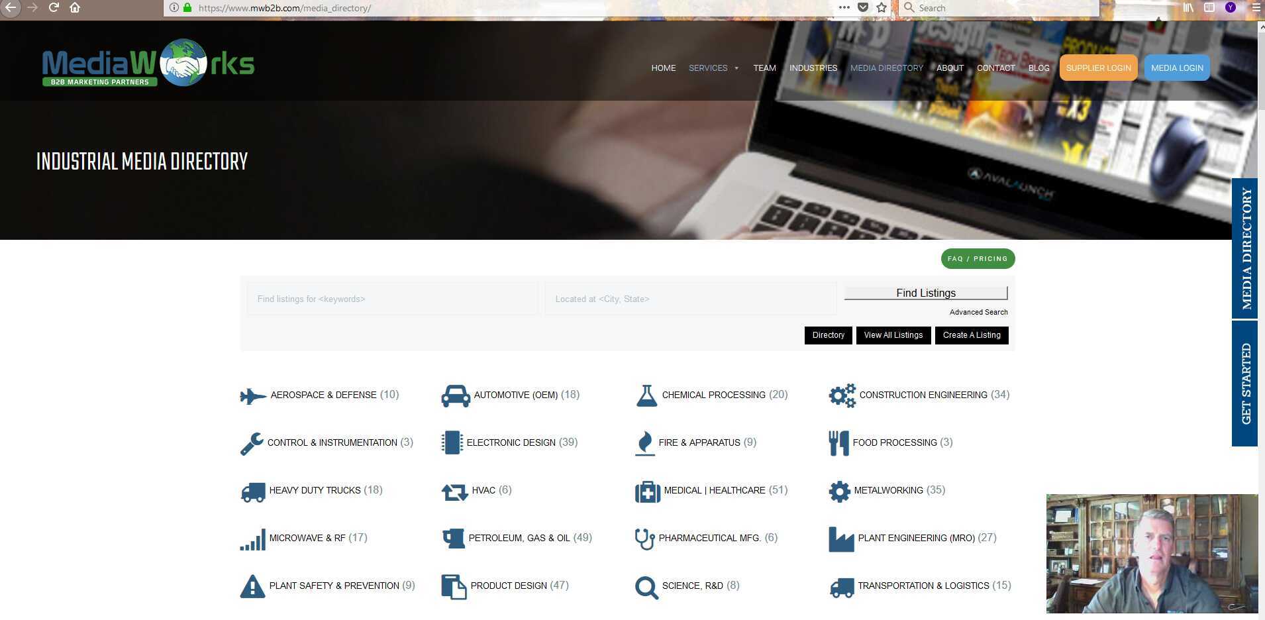
Task: Save page to Pocket icon
Action: [863, 8]
